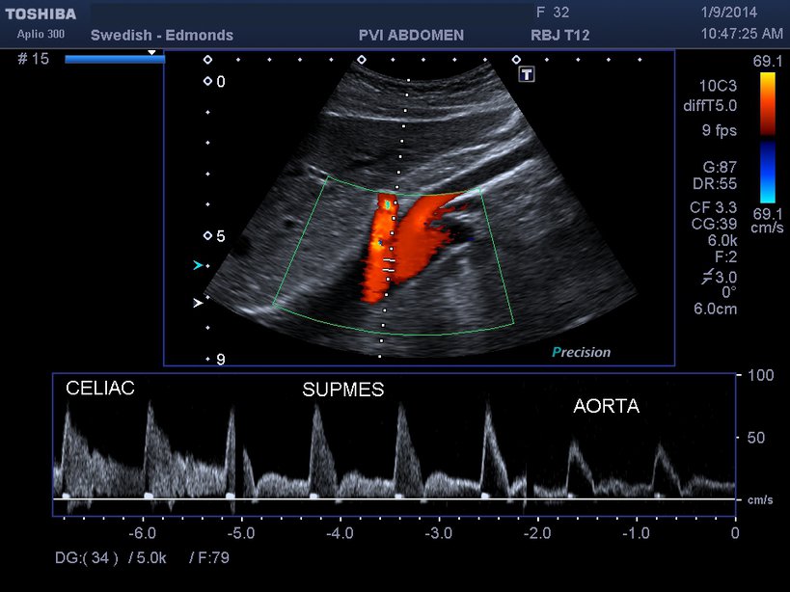The width and height of the screenshot is (790, 592).
Task: Click the 9 cm depth diamond marker
Action: click(x=207, y=359)
